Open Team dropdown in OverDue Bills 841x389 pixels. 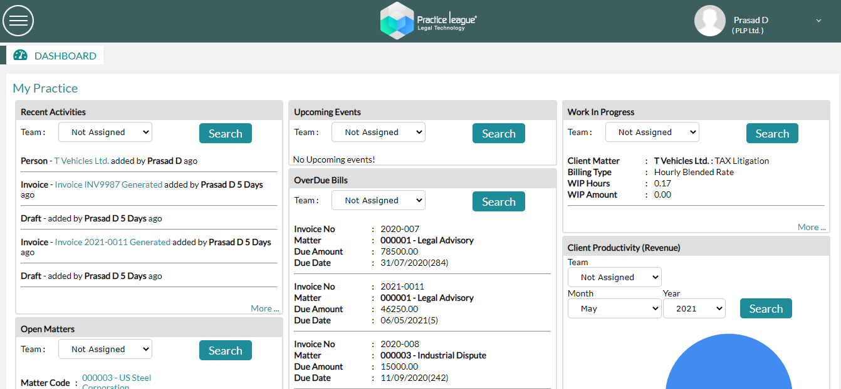pyautogui.click(x=379, y=200)
